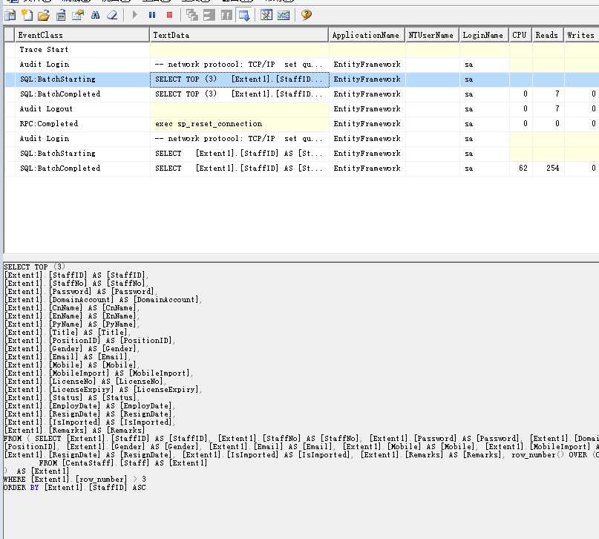
Task: Open Performance Monitor toolbar icon
Action: [x=284, y=16]
